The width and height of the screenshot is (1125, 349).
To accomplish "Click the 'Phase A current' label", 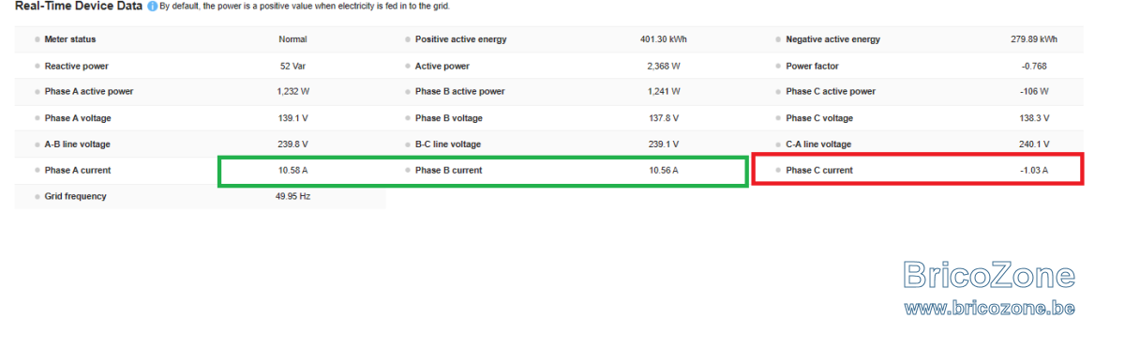I will point(78,171).
